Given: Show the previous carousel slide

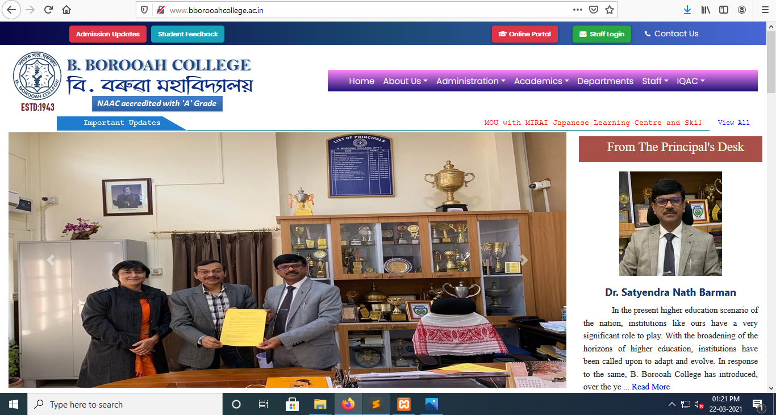Looking at the screenshot, I should pyautogui.click(x=51, y=260).
